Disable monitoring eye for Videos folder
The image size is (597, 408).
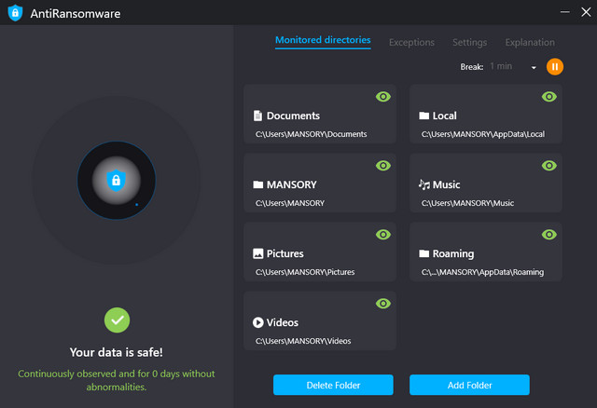pos(382,304)
